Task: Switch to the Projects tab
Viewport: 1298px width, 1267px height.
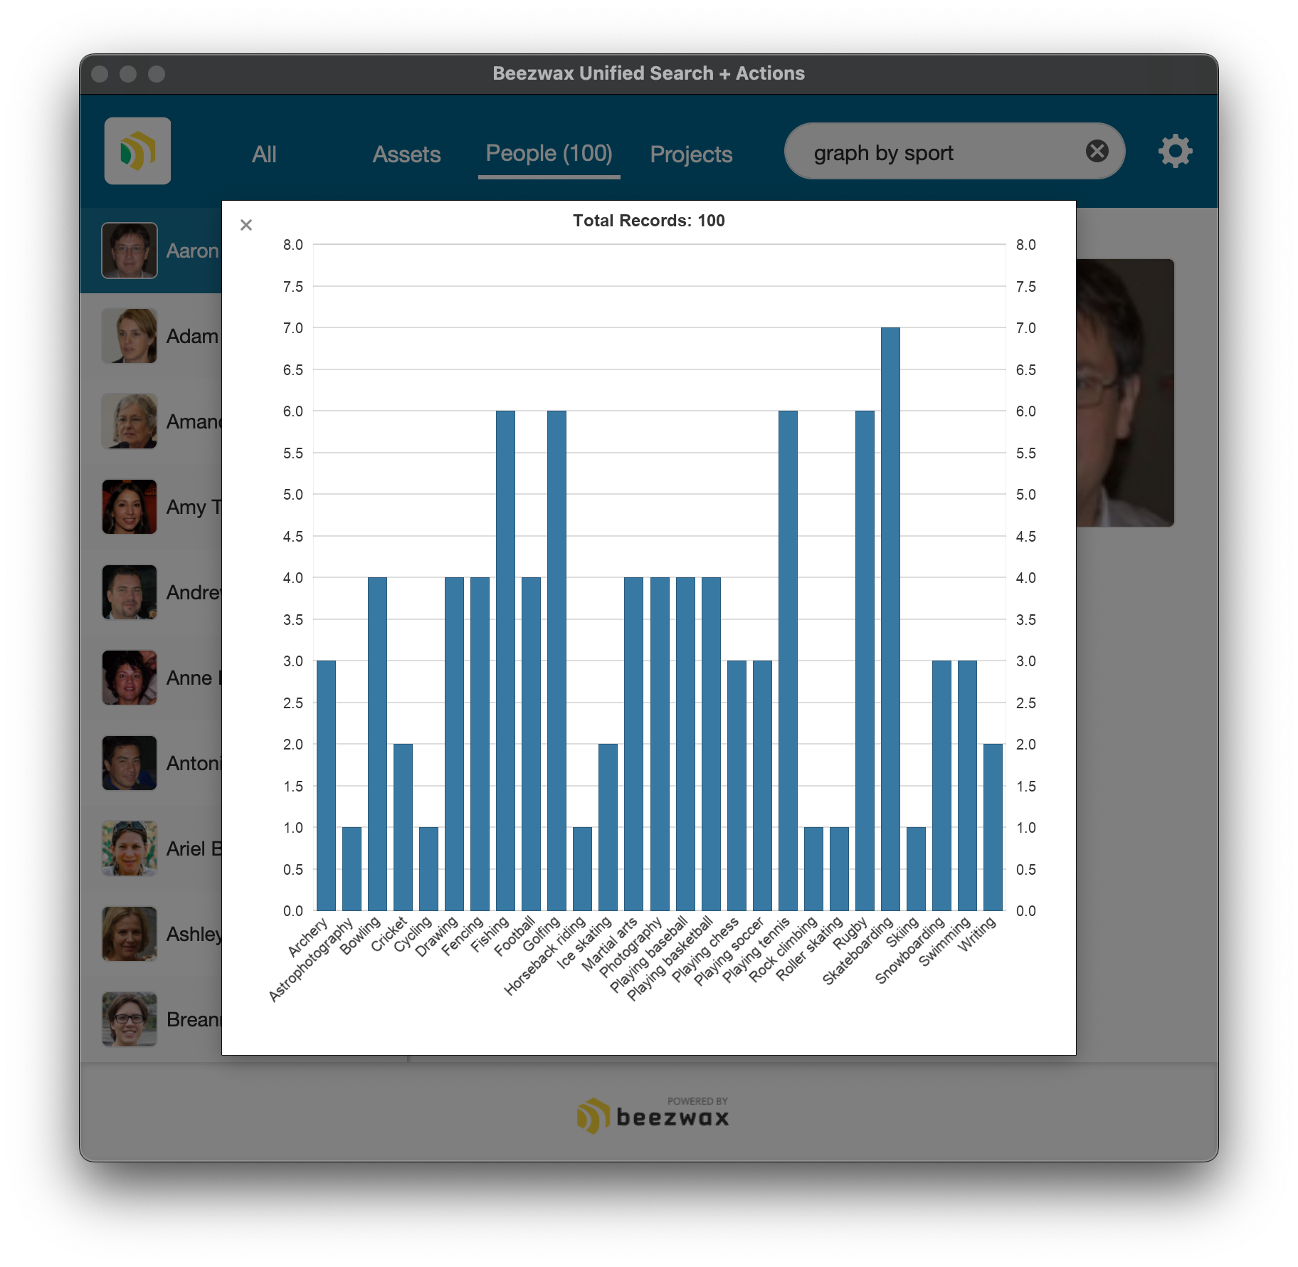Action: [691, 154]
